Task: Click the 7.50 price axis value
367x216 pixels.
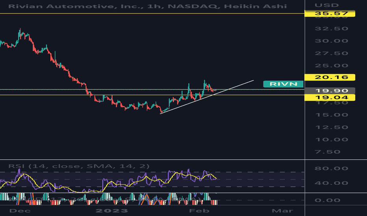Action: tap(328, 152)
